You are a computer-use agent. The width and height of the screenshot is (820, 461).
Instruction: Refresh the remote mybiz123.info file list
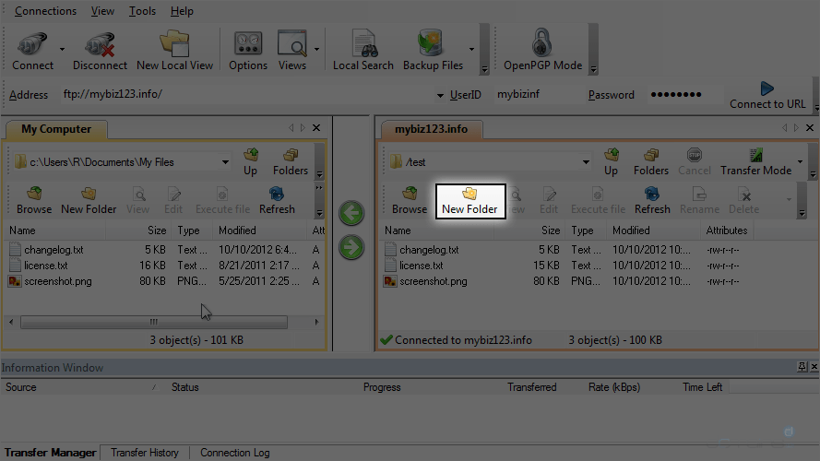point(652,200)
